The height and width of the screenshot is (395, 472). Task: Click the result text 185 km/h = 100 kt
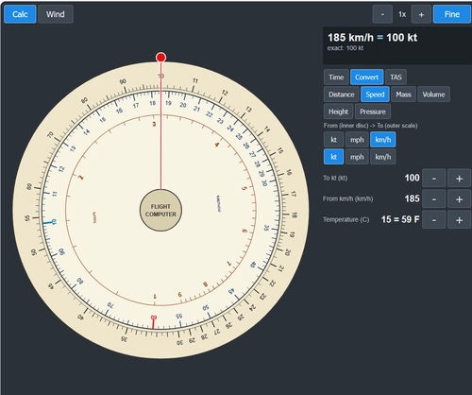(372, 38)
